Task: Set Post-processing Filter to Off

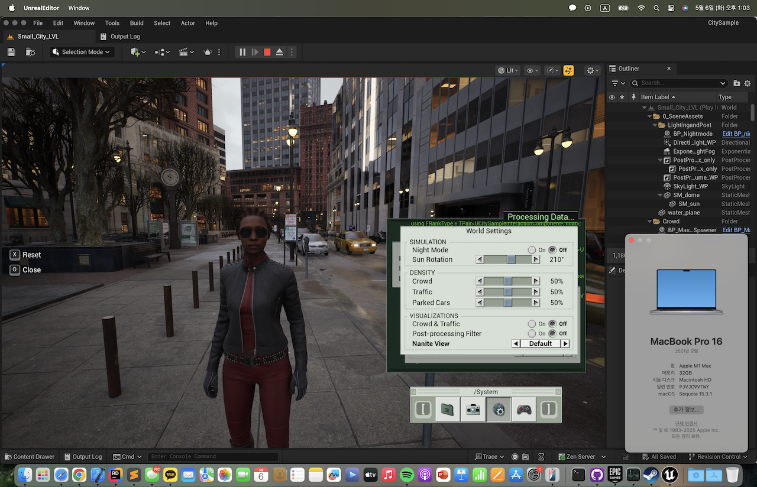Action: coord(552,334)
